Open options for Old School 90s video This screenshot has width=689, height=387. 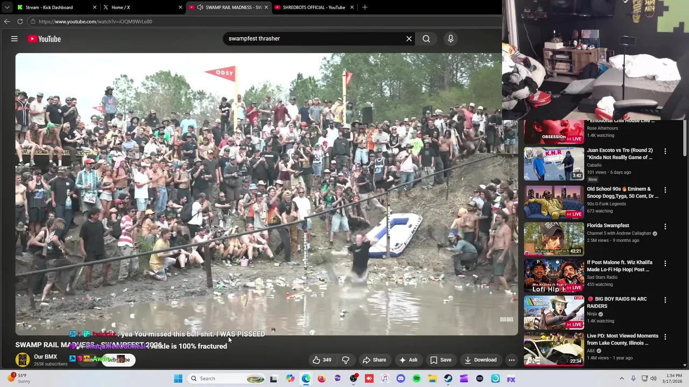[x=665, y=190]
